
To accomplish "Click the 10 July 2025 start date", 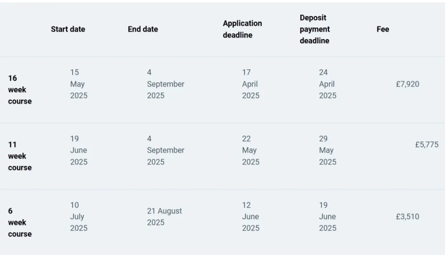I will [79, 217].
